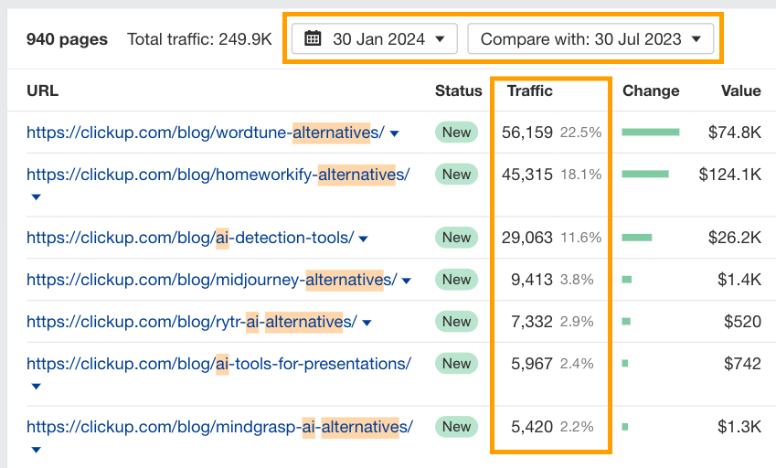
Task: Expand the midjourney-alternatives URL caret
Action: (407, 281)
